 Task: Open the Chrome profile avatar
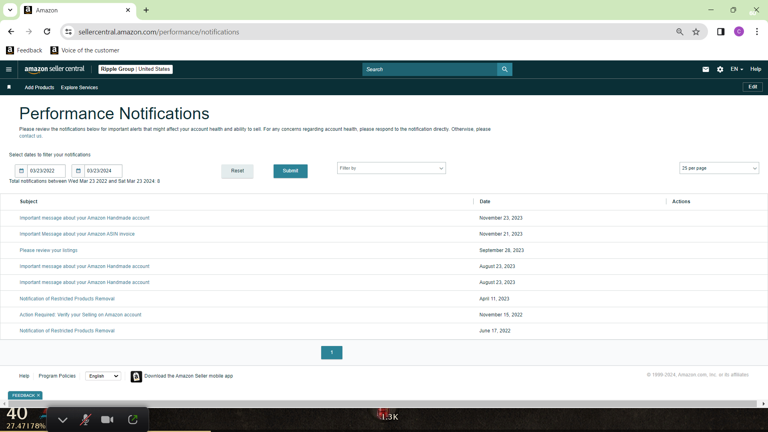(x=739, y=32)
